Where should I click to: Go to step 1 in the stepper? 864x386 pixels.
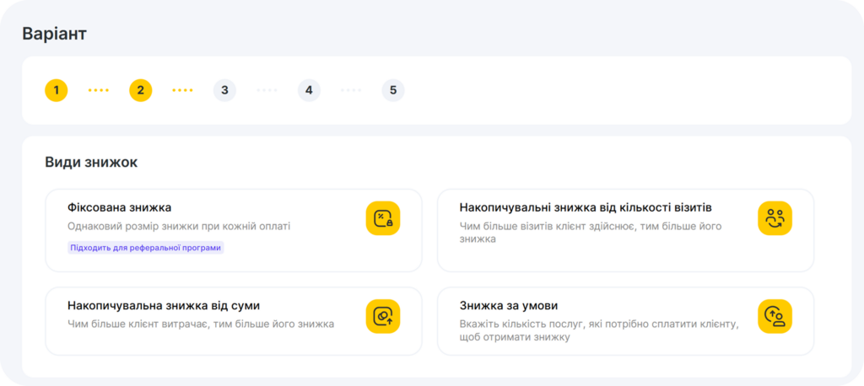point(57,90)
